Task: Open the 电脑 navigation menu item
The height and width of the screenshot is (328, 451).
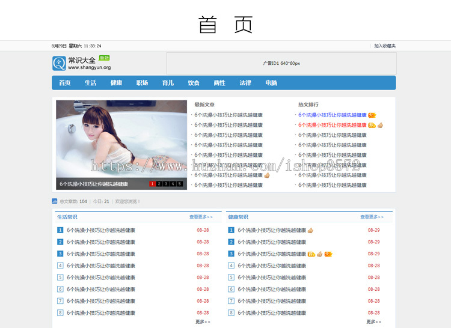Action: [x=271, y=83]
